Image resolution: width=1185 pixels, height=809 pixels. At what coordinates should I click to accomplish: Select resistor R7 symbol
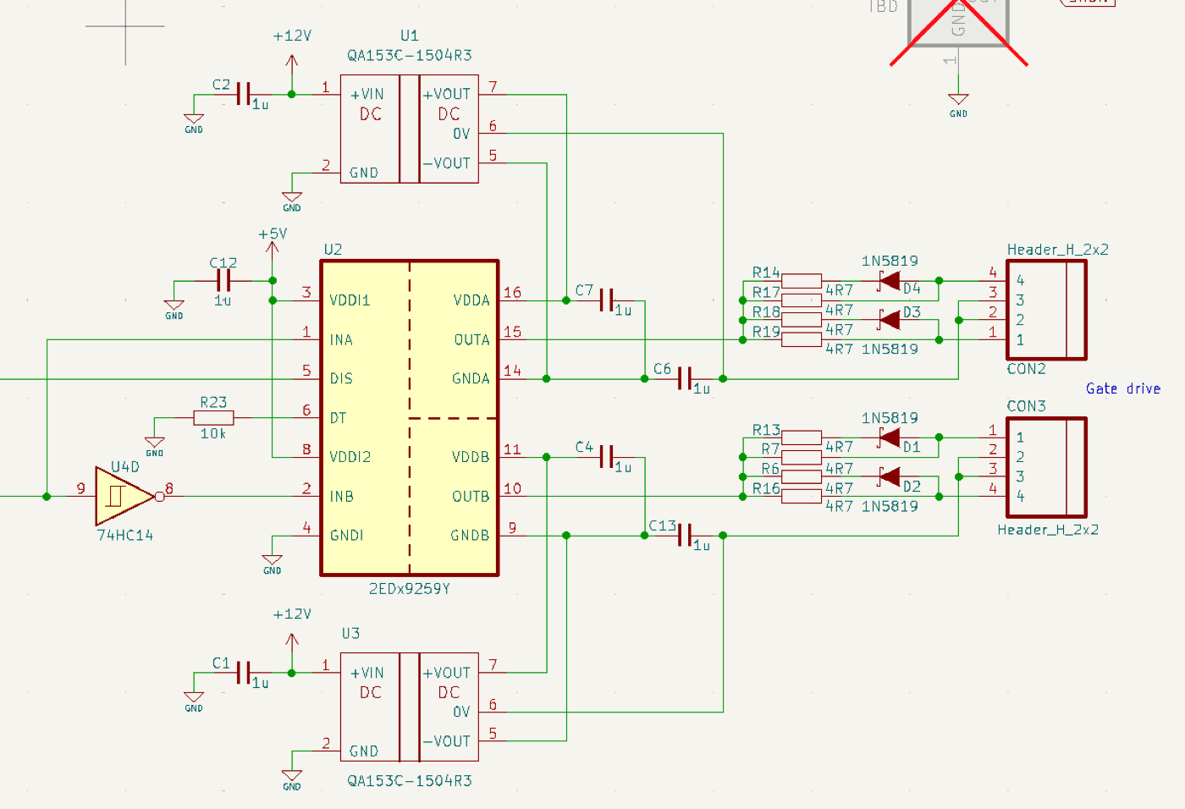coord(802,458)
